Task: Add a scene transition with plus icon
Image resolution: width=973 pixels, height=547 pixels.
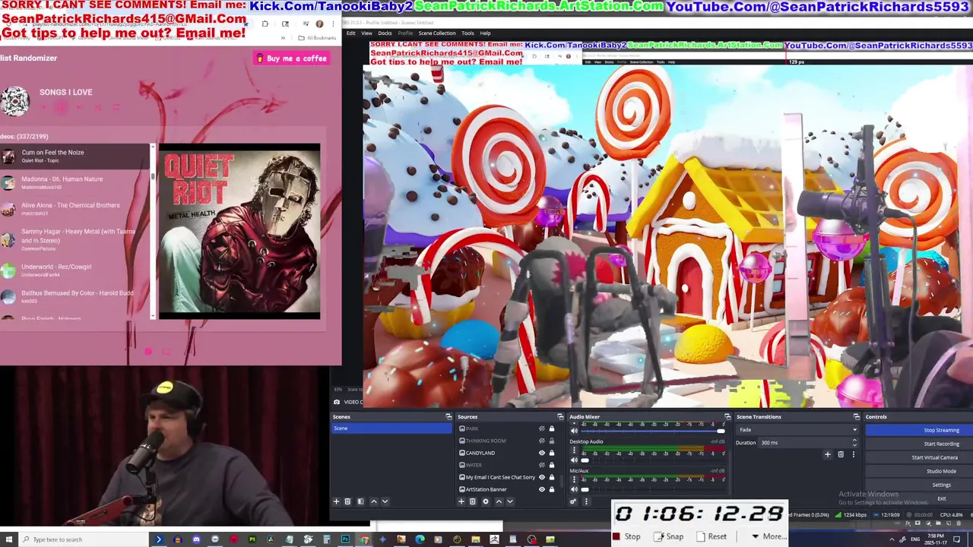Action: 828,454
